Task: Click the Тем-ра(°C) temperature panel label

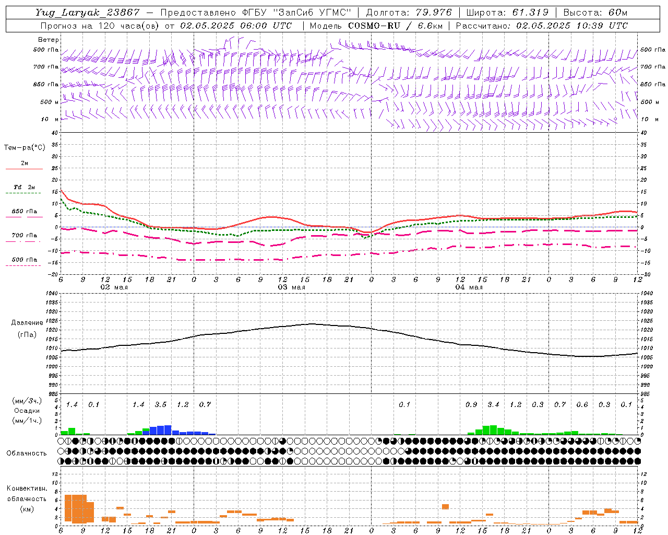Action: coord(25,148)
